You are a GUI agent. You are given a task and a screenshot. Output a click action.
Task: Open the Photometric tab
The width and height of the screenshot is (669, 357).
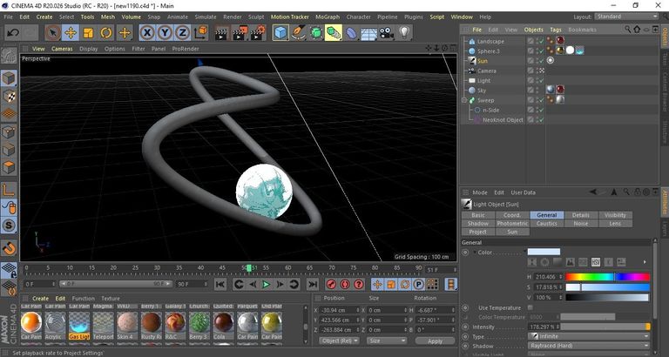pyautogui.click(x=512, y=224)
